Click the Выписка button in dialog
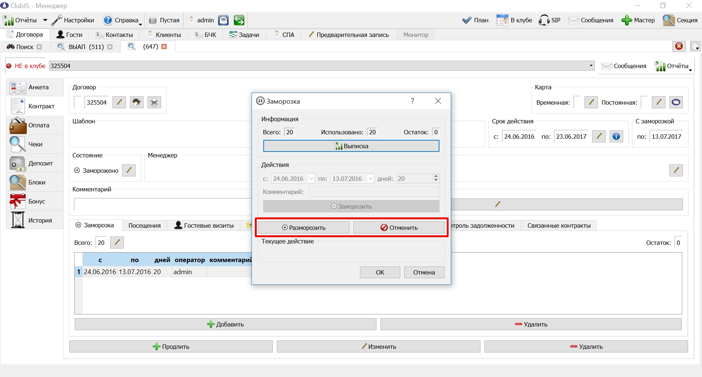This screenshot has width=702, height=377. click(351, 146)
